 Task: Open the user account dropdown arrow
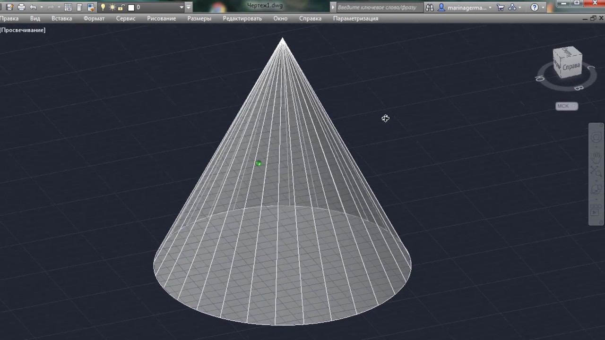click(x=490, y=7)
